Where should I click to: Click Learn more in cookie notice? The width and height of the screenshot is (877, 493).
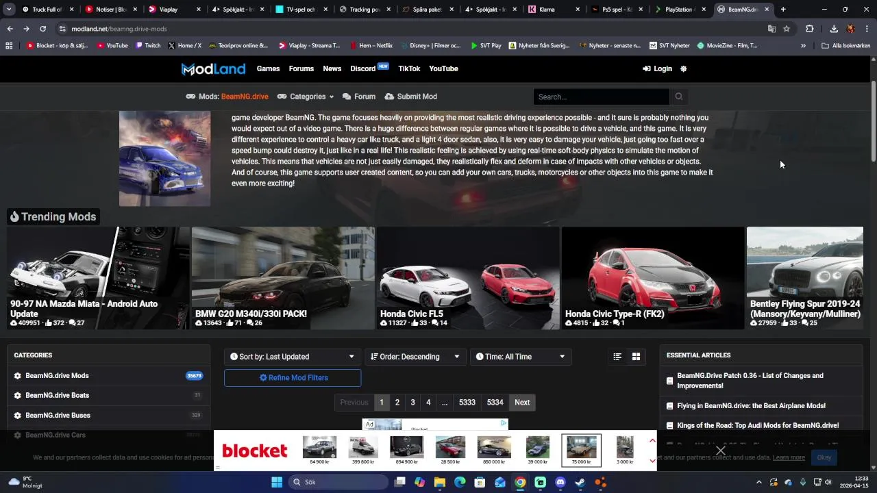coord(789,457)
